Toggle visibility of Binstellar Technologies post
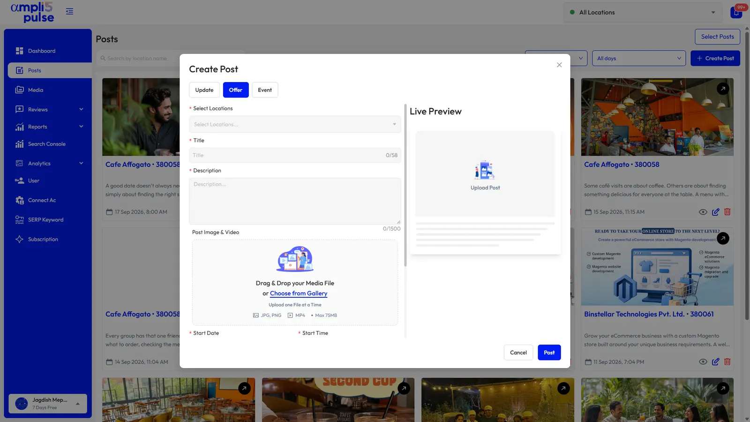The width and height of the screenshot is (750, 422). pyautogui.click(x=703, y=362)
